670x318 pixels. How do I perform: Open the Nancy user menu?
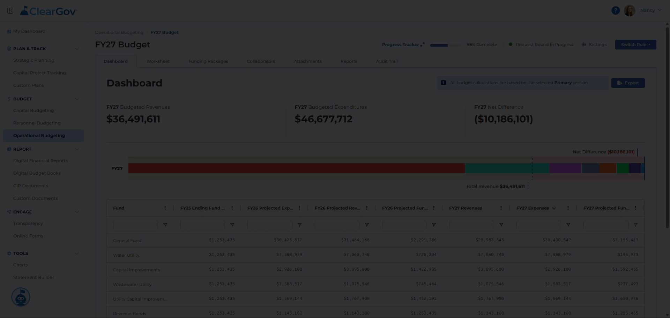(651, 10)
